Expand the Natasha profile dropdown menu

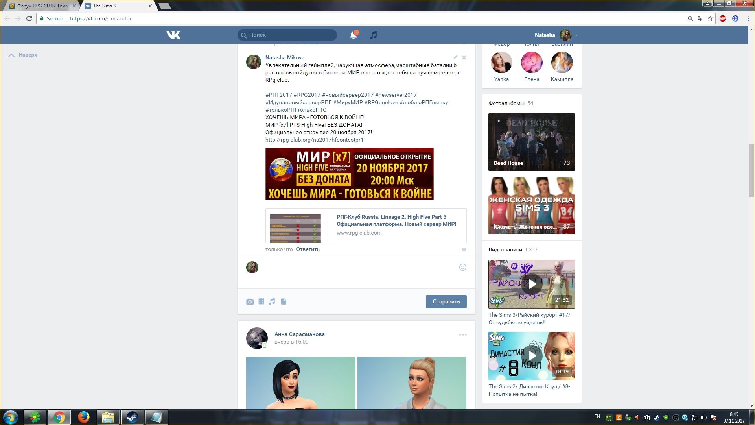(576, 35)
